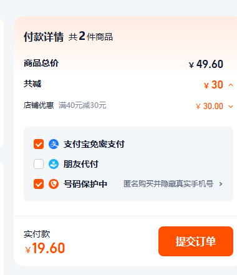The height and width of the screenshot is (275, 237).
Task: Click the friend-pay person icon
Action: [54, 164]
